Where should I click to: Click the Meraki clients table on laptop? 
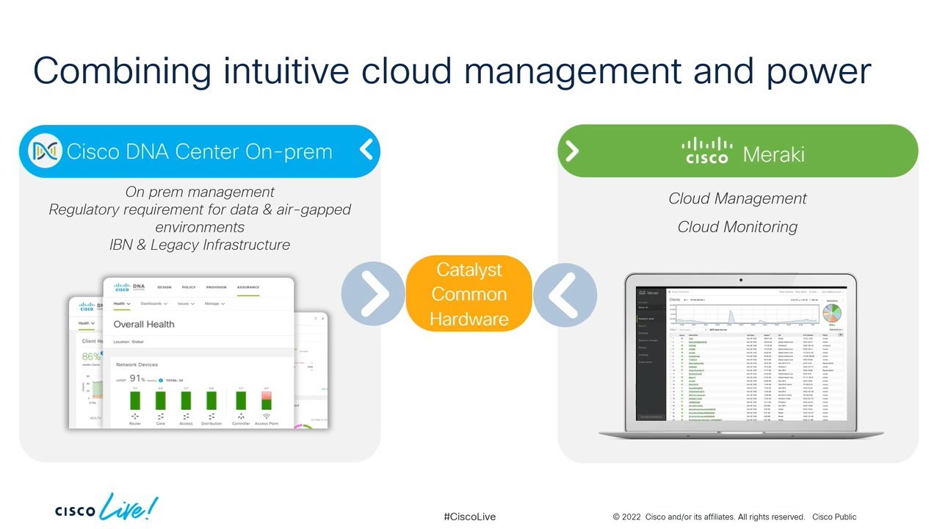tap(756, 377)
